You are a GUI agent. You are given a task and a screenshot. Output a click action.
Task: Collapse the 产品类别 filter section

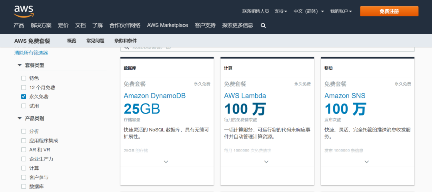(x=20, y=118)
